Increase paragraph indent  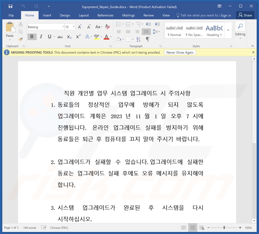tap(157, 24)
